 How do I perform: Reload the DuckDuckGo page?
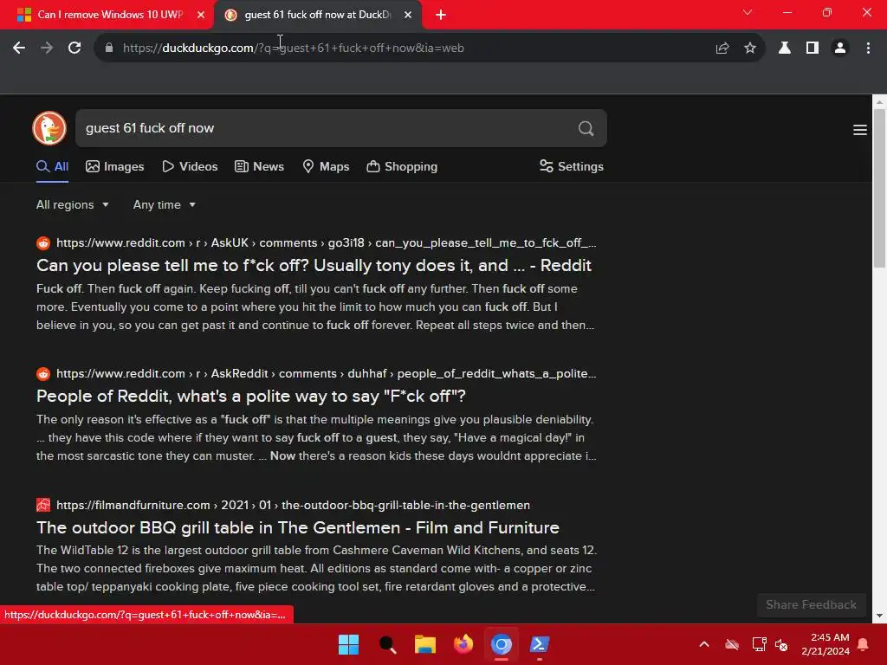tap(74, 48)
